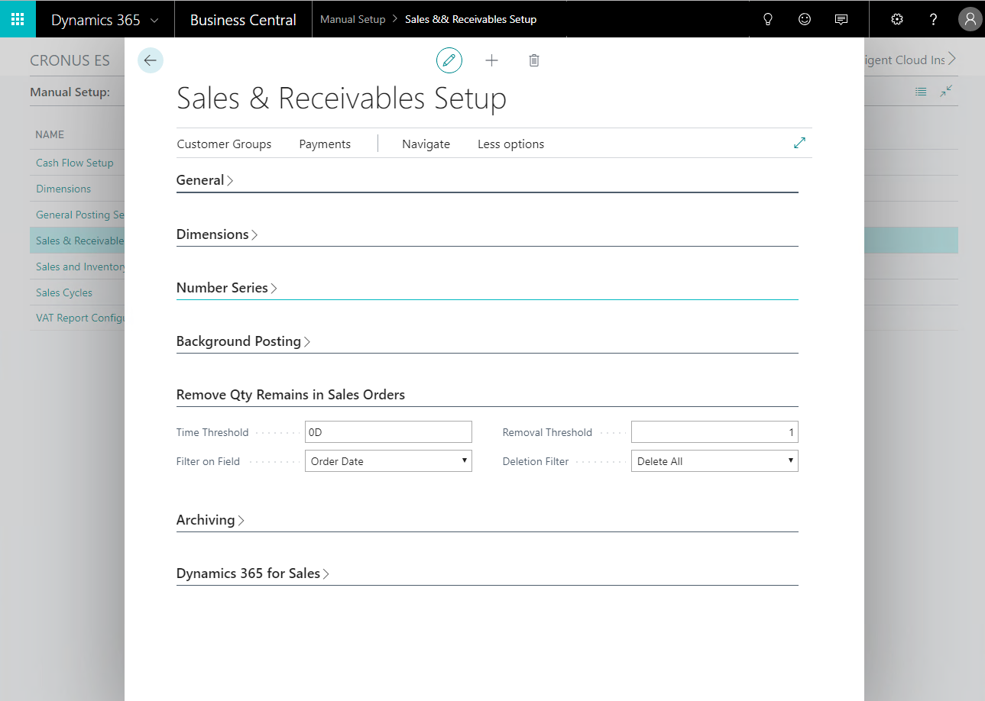Open the Deletion Filter dropdown
Screen dimensions: 985x701
click(714, 461)
